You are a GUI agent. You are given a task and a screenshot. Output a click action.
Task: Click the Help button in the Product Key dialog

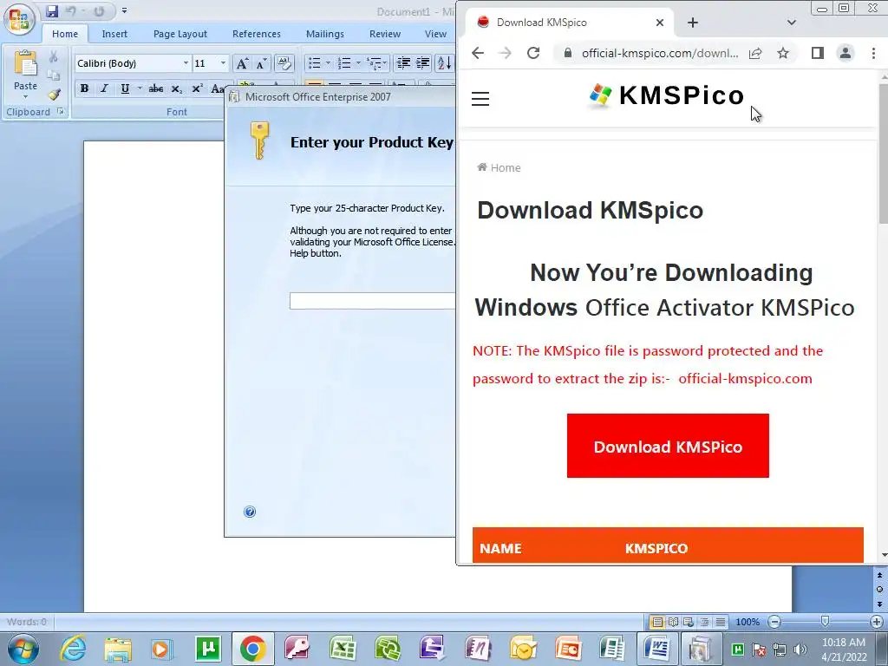click(x=250, y=512)
